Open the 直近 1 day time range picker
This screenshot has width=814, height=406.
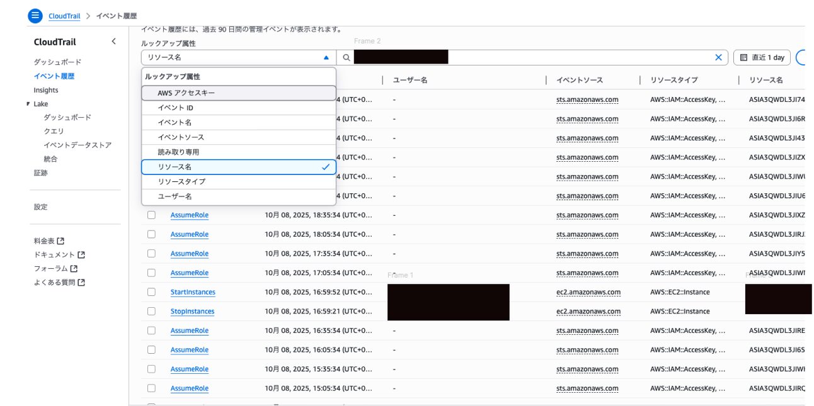[762, 57]
